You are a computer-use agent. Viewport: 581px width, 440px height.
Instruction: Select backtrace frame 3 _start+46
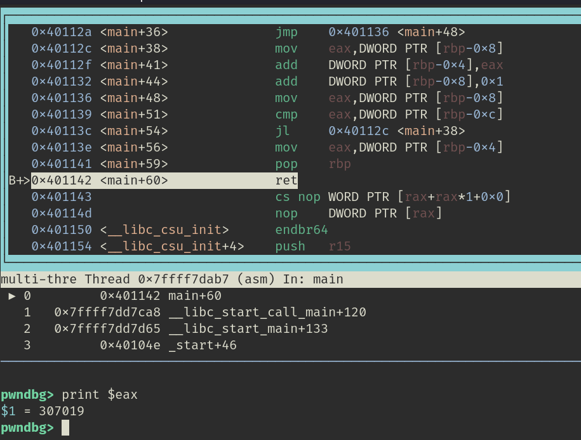tap(130, 346)
